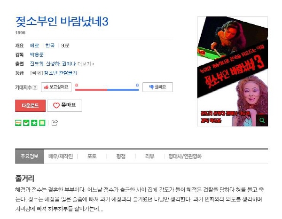Click the poster magnifier zoom icon

262,120
